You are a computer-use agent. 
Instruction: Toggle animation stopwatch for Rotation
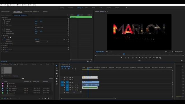coord(5,29)
